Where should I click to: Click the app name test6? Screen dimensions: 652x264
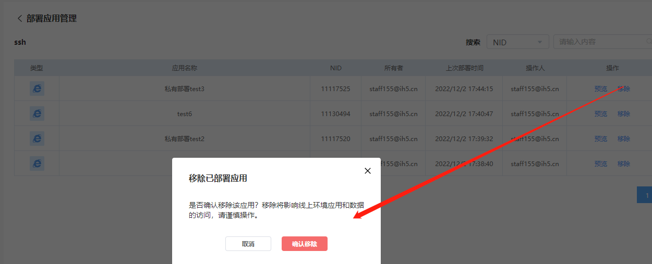[x=185, y=114]
